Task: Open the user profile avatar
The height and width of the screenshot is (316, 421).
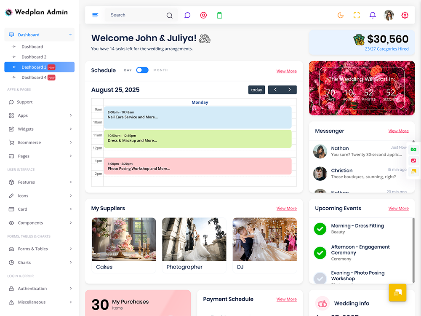Action: pyautogui.click(x=389, y=15)
